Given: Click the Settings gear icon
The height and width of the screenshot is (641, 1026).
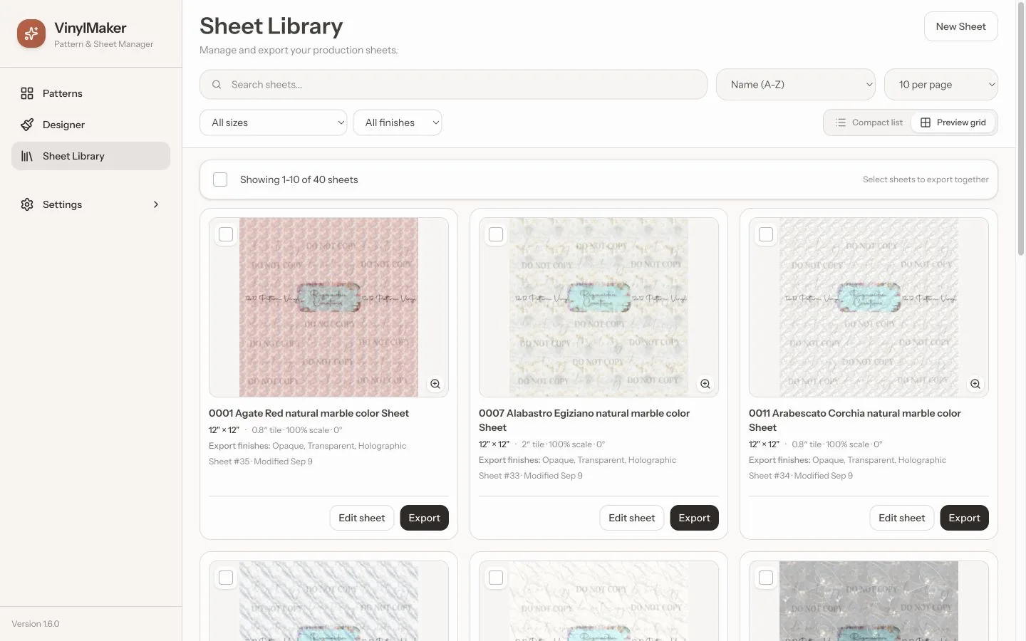Looking at the screenshot, I should pyautogui.click(x=27, y=204).
